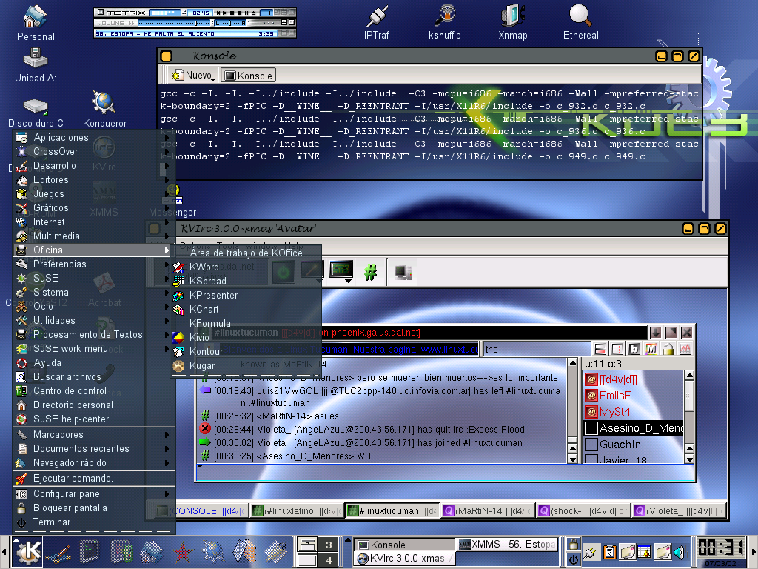Switch to the MaRtiN-14 query tab

click(488, 511)
